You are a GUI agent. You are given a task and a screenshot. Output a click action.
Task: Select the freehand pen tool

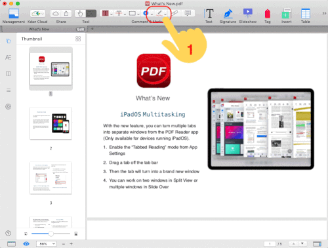coord(159,13)
